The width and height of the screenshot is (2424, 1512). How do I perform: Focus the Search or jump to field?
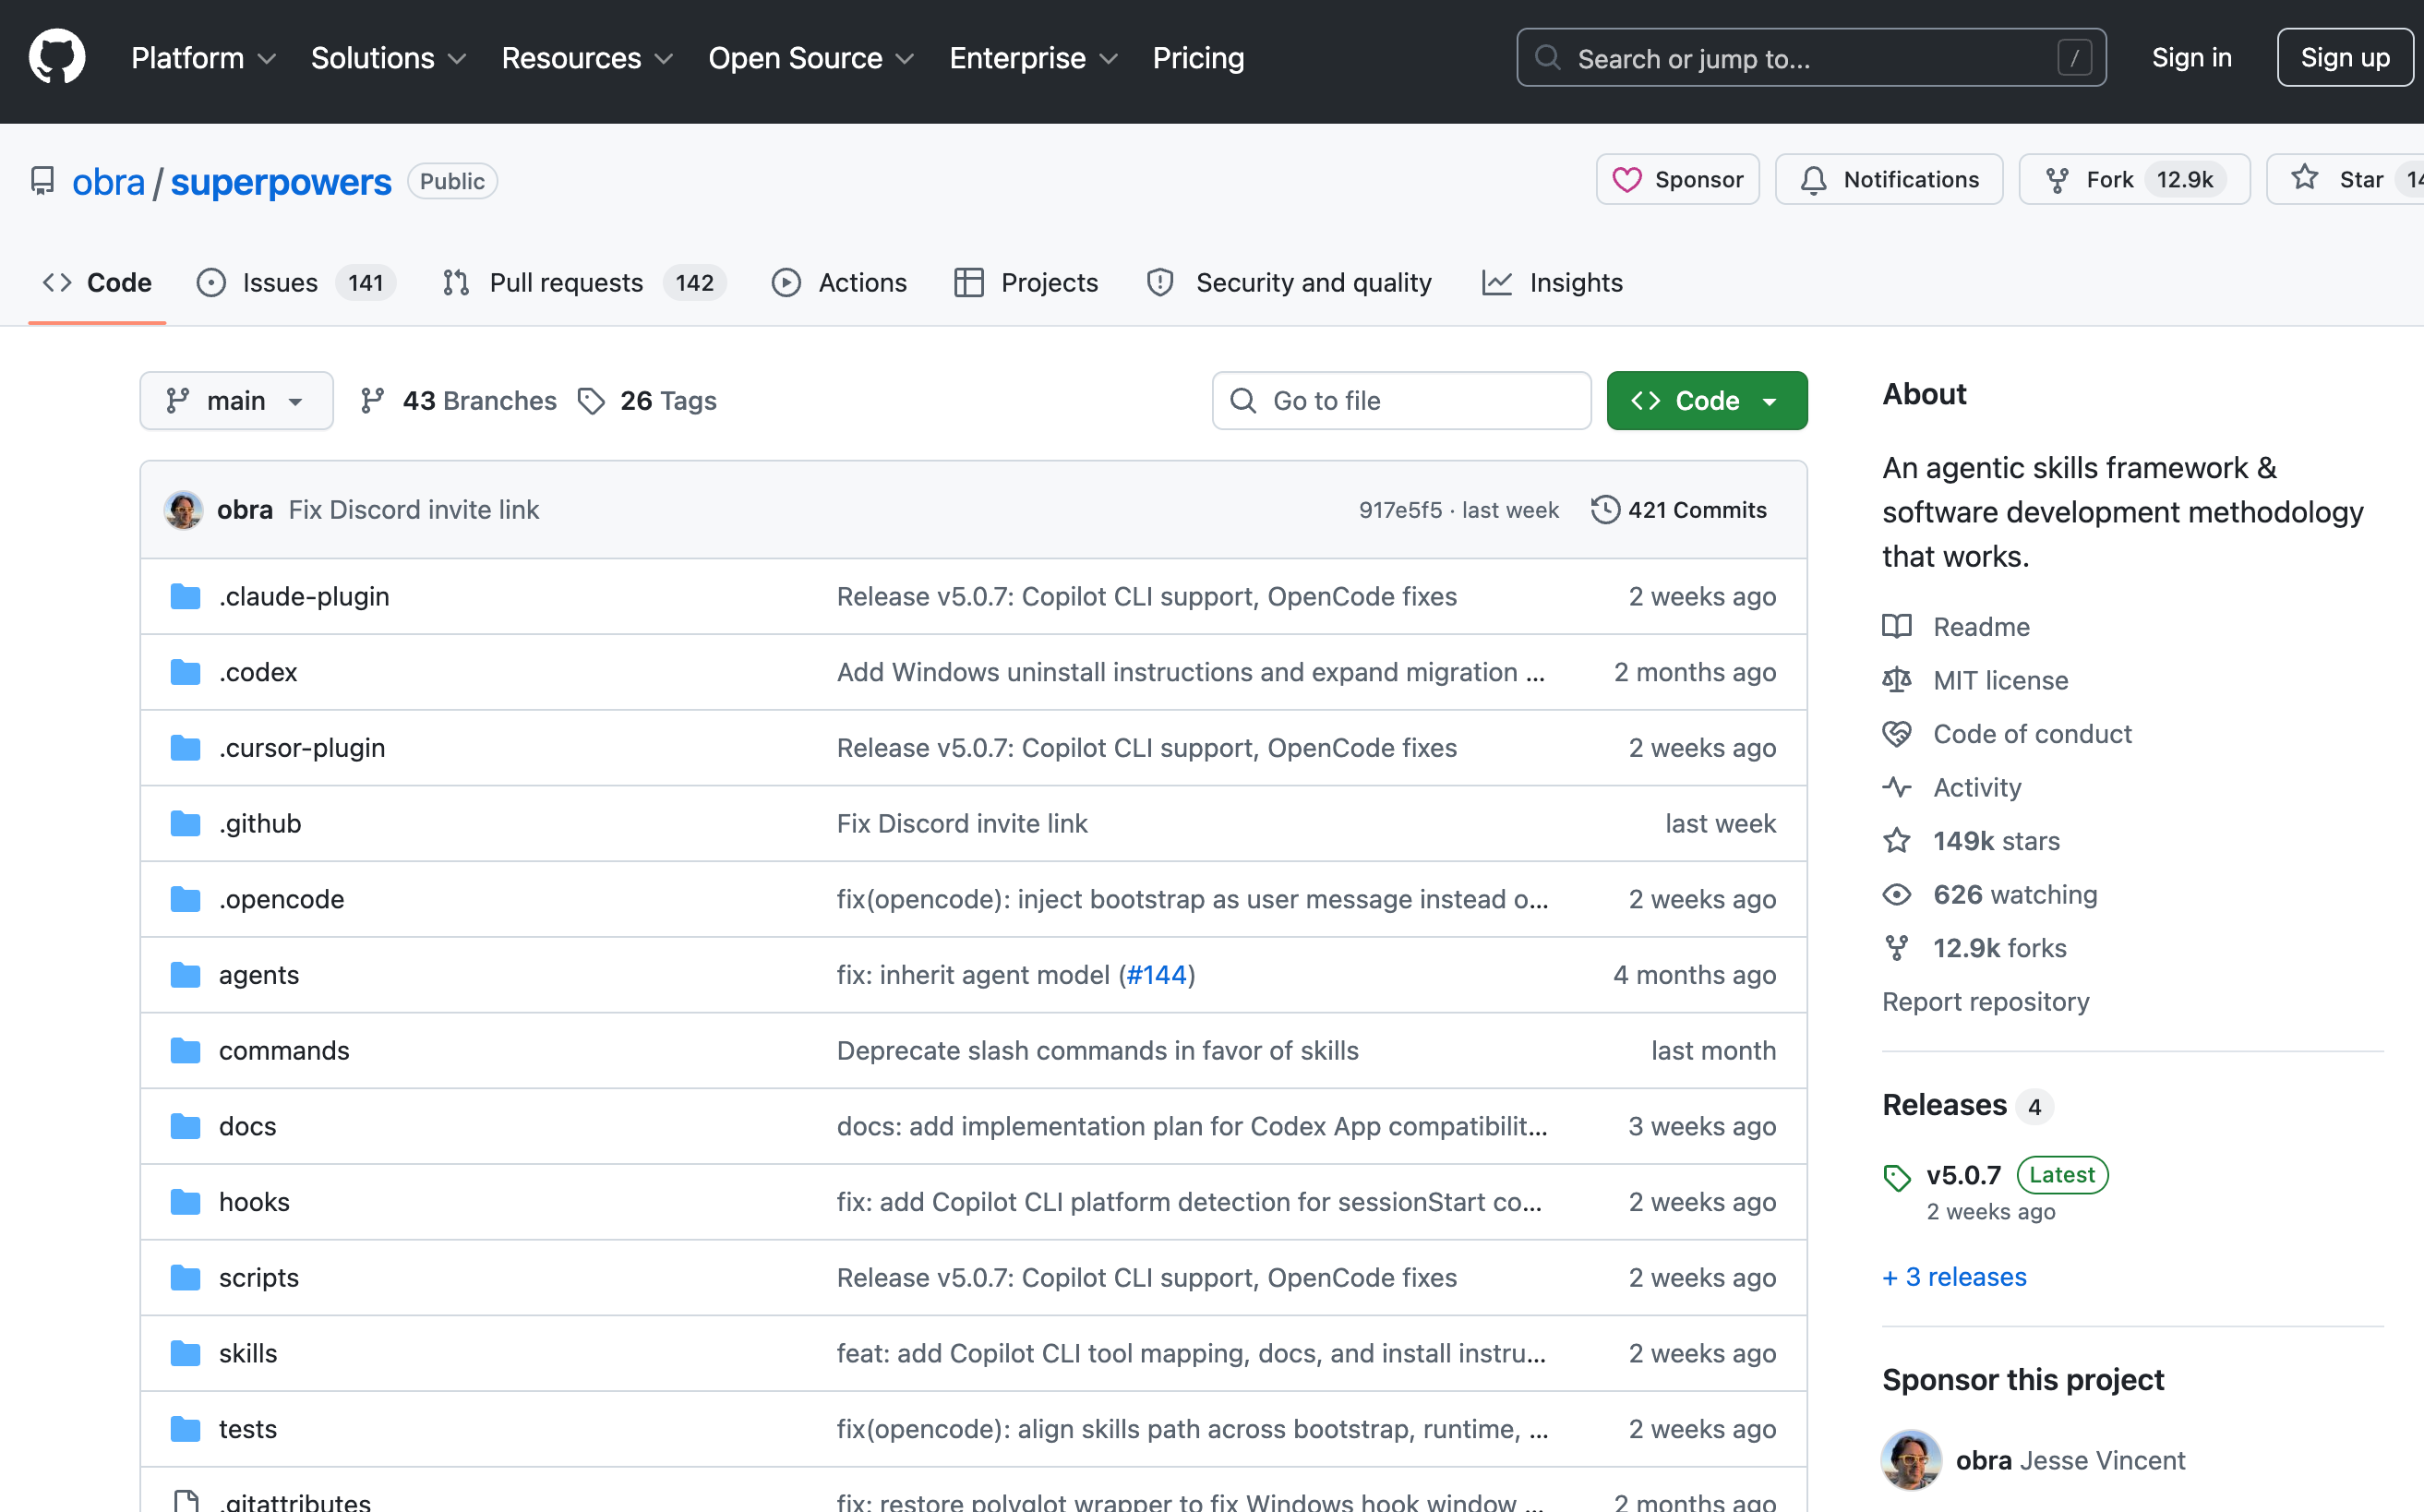click(1811, 58)
